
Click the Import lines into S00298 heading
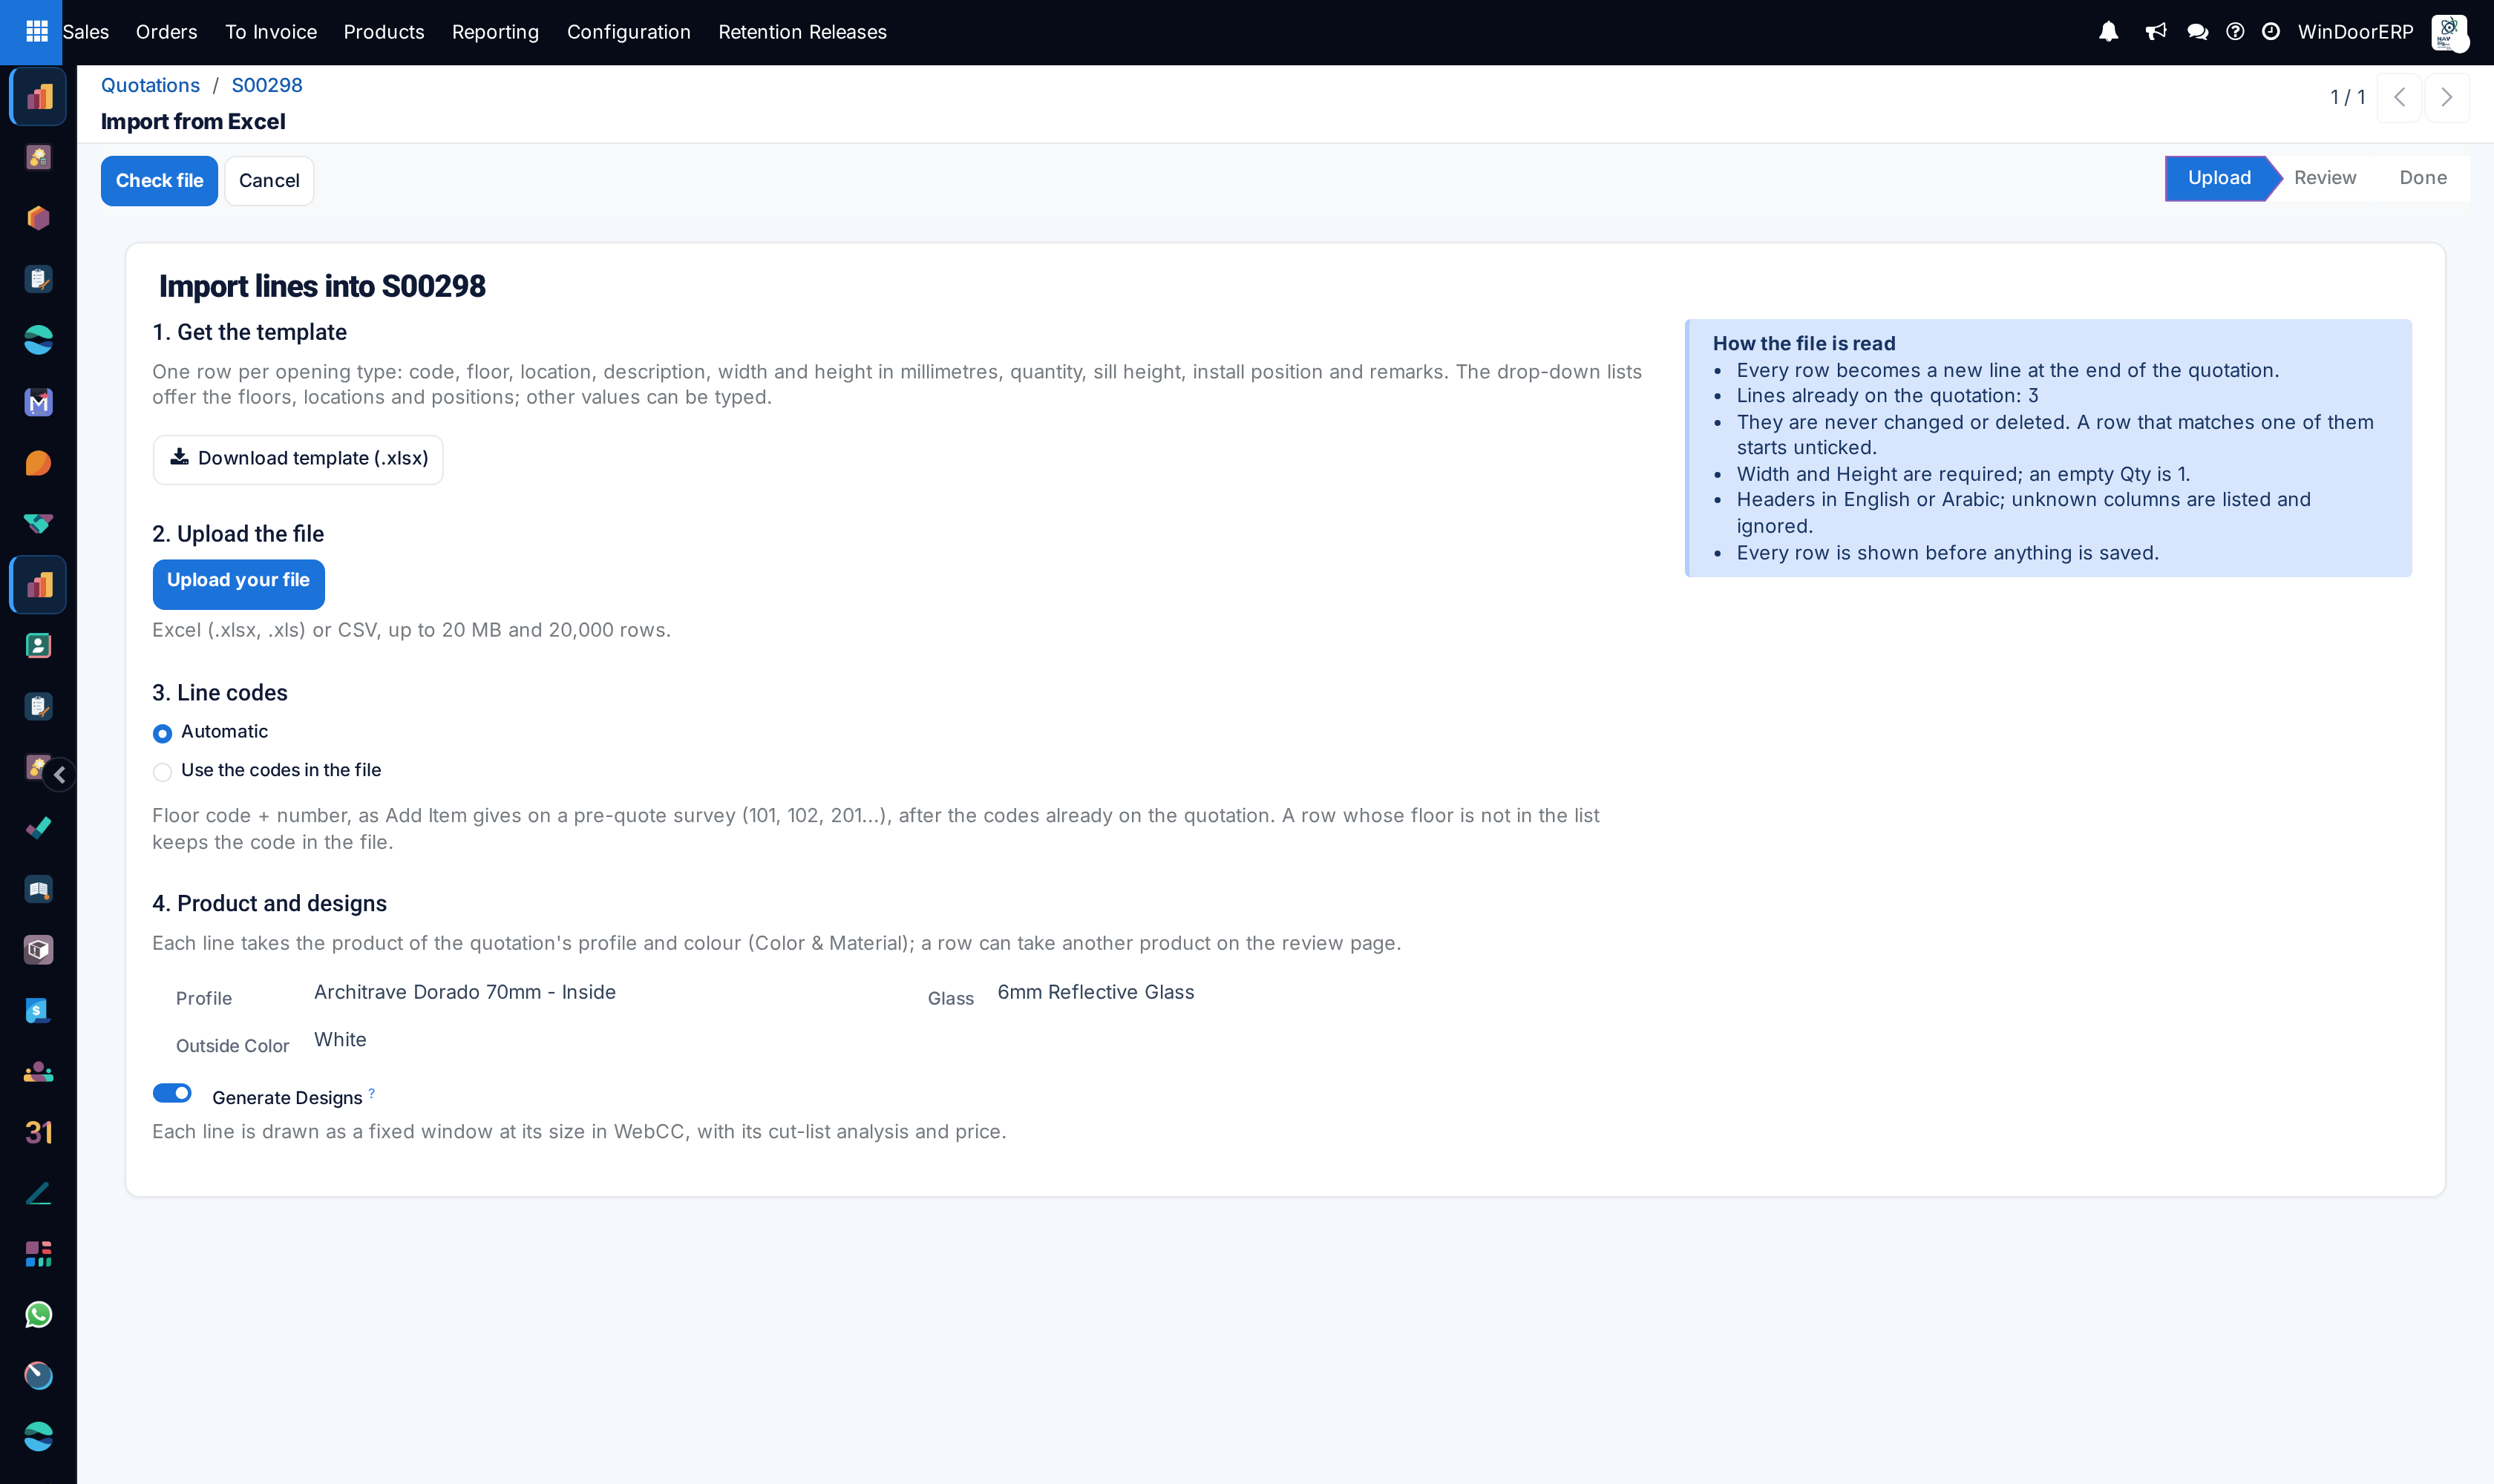click(322, 286)
